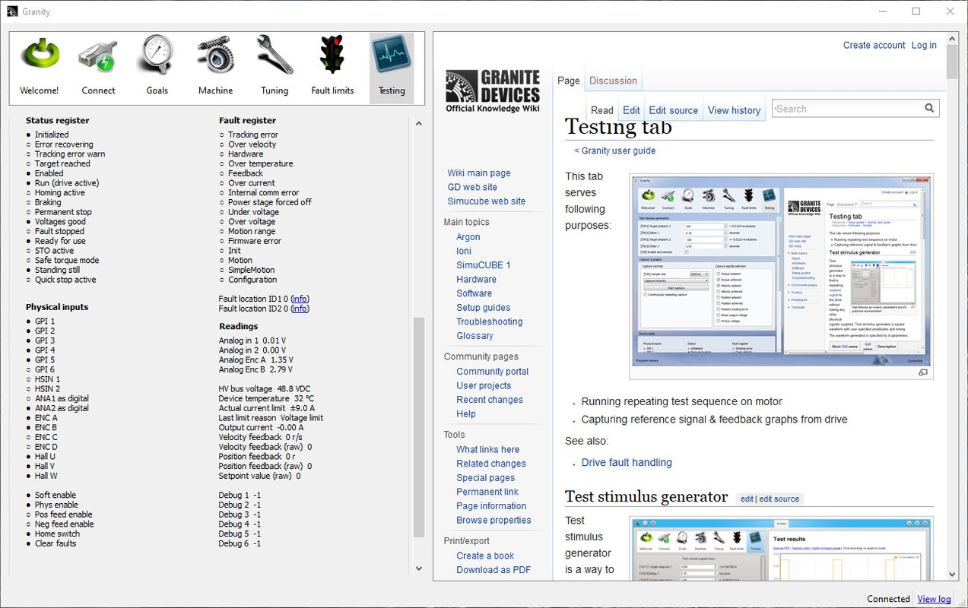Click the HV bus voltage 48.8 VDC reading
This screenshot has height=608, width=968.
click(x=265, y=388)
